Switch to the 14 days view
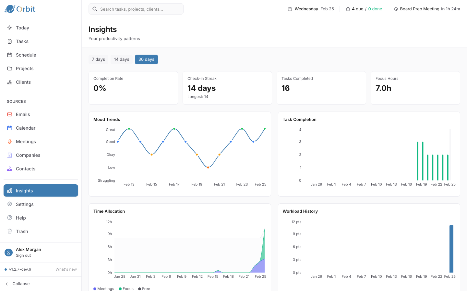Screen dimensions: 467x291 pos(122,59)
